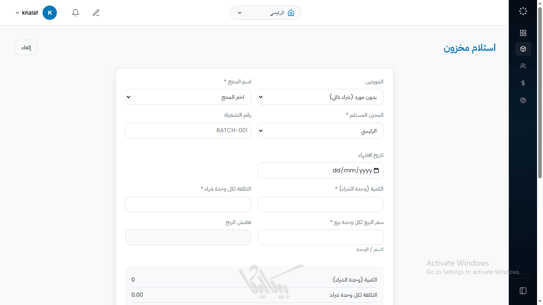Click the إلغاء cancel button
543x305 pixels.
click(x=26, y=48)
